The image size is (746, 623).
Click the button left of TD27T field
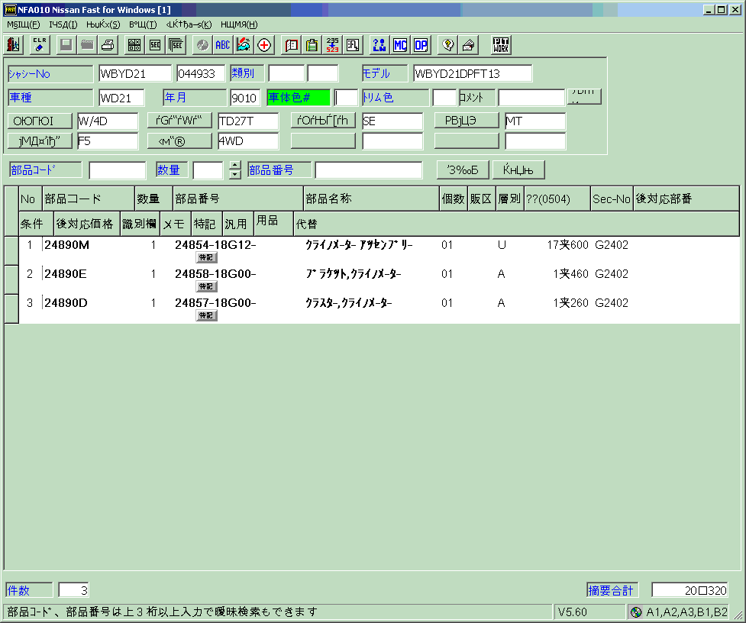click(x=179, y=121)
